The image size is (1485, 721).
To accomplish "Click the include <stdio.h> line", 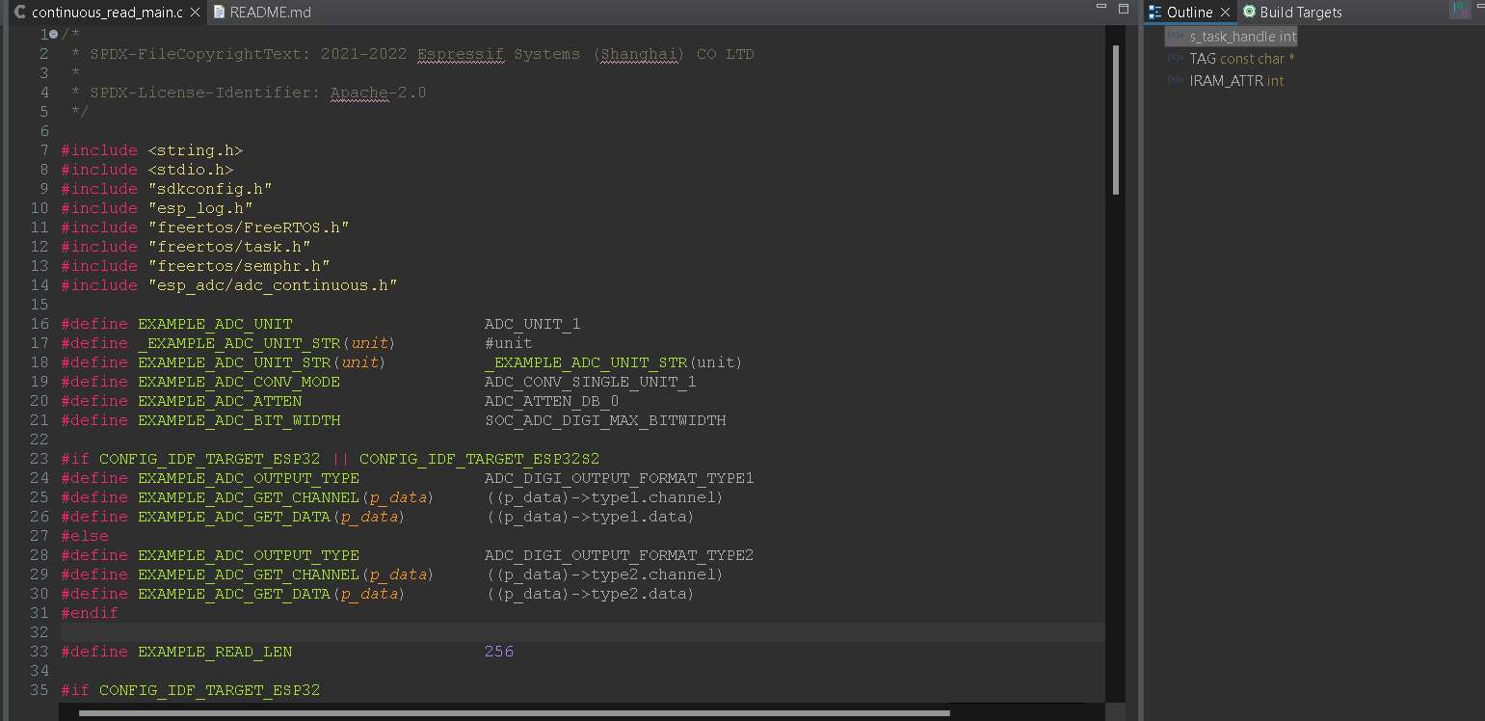I will [146, 170].
